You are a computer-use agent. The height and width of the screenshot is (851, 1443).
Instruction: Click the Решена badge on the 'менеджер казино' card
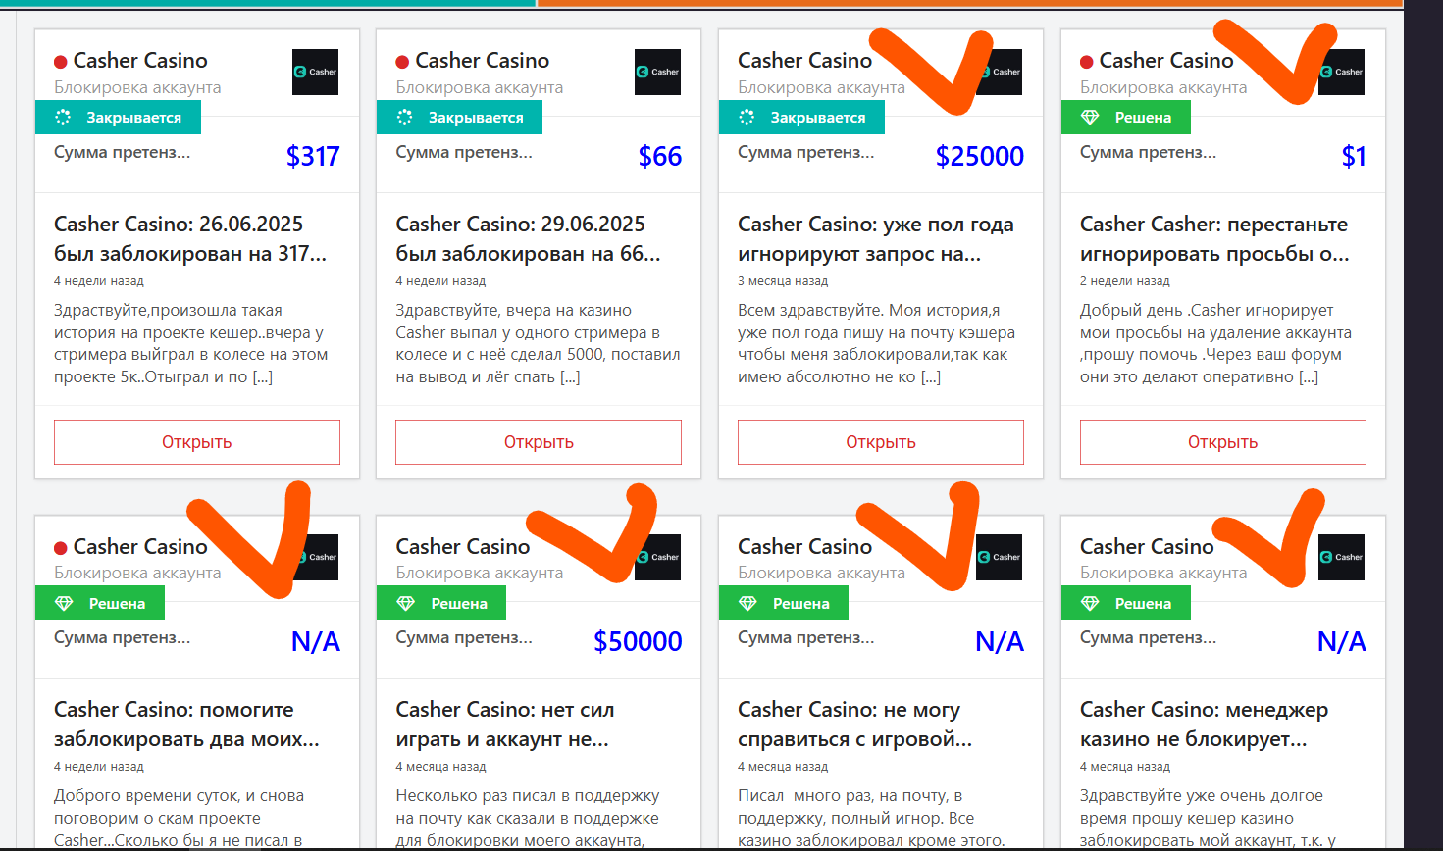(x=1125, y=604)
